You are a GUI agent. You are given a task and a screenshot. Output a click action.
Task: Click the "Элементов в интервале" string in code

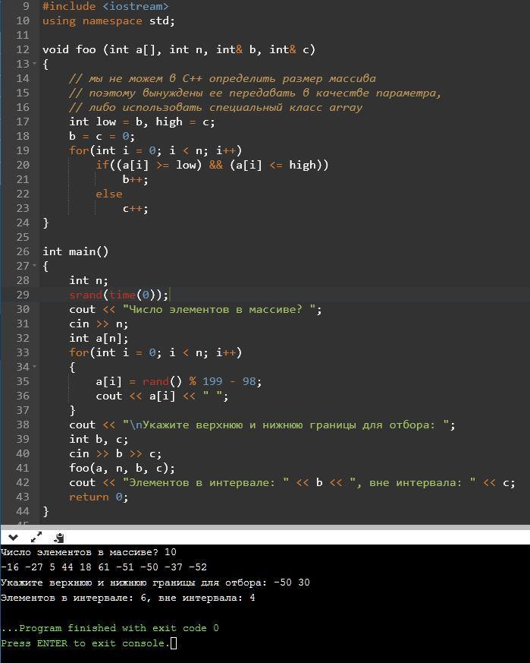(x=205, y=482)
